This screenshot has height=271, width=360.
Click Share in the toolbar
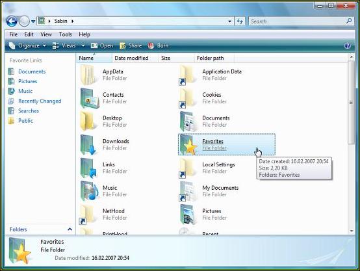[131, 45]
